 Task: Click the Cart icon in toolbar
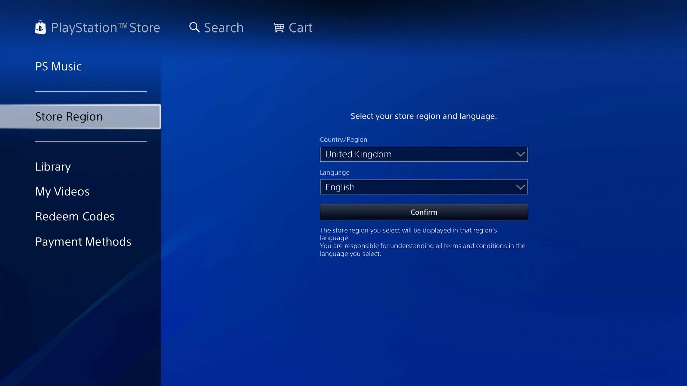tap(278, 27)
